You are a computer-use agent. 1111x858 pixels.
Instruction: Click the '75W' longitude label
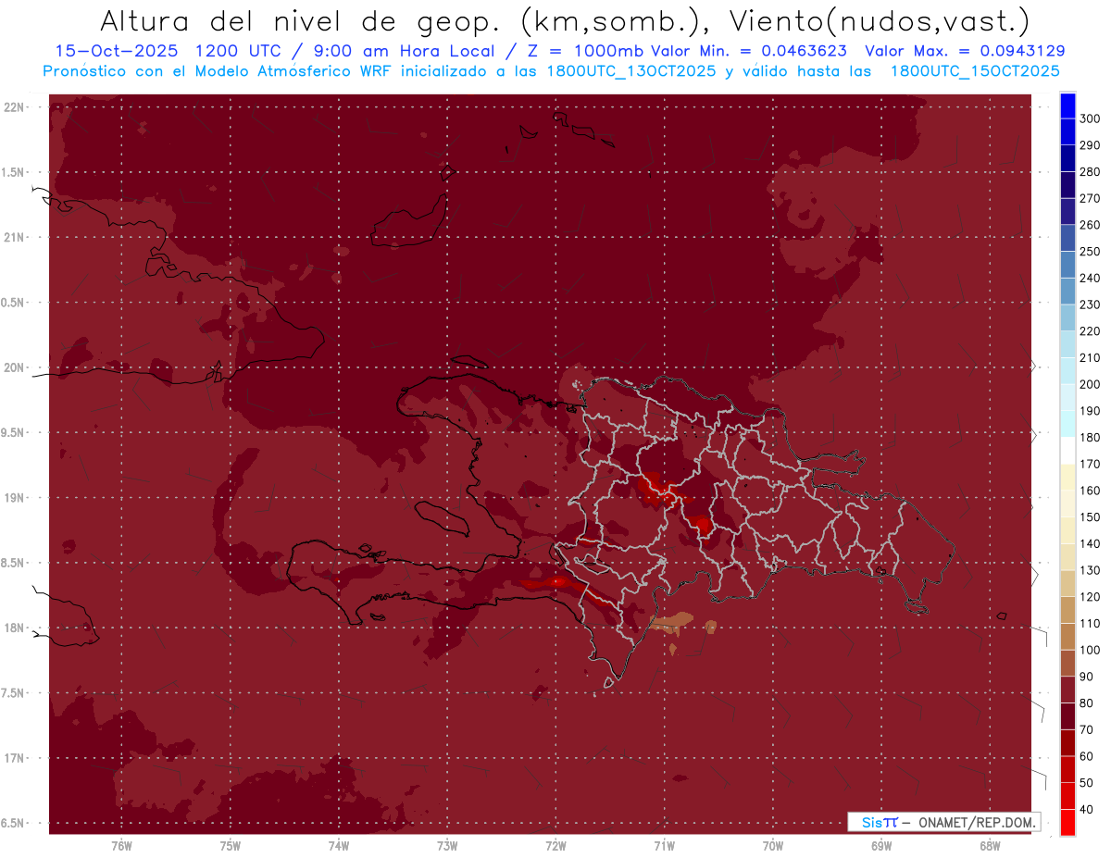click(230, 846)
